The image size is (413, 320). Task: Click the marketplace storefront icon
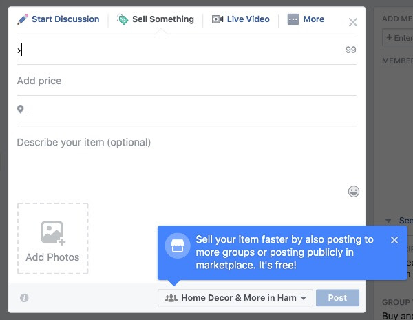click(177, 247)
